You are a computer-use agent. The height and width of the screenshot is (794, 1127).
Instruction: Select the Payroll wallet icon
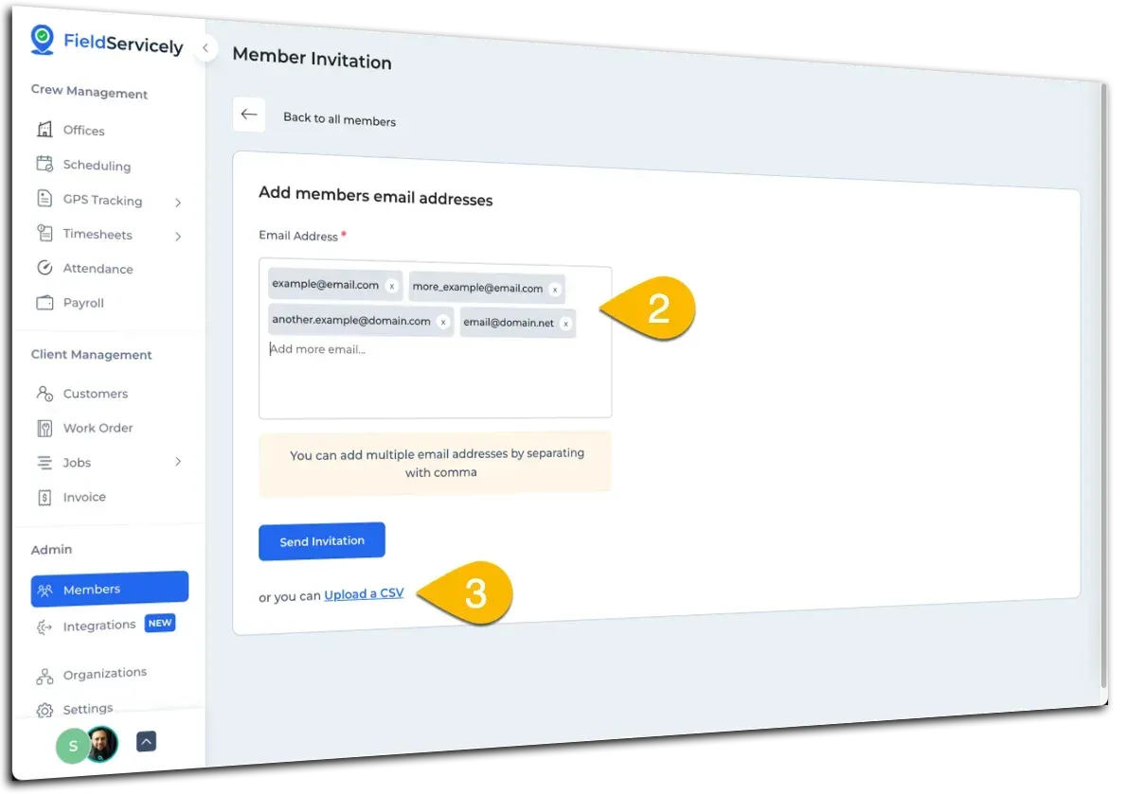point(45,303)
